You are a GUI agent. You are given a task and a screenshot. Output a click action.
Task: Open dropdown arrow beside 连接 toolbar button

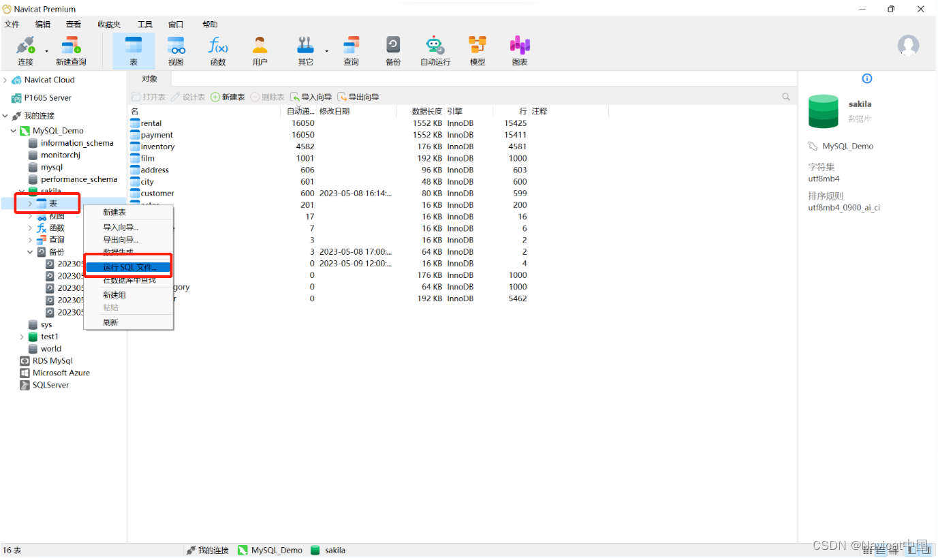tap(46, 51)
